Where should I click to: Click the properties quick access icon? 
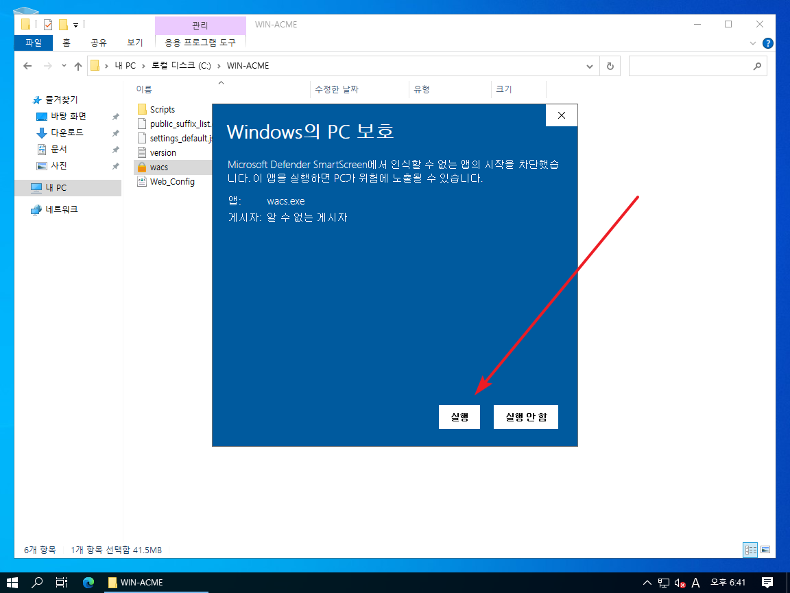point(48,24)
